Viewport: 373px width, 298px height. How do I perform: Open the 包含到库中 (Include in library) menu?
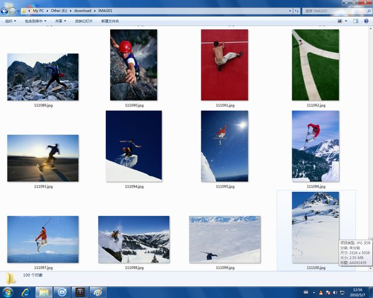tap(35, 21)
